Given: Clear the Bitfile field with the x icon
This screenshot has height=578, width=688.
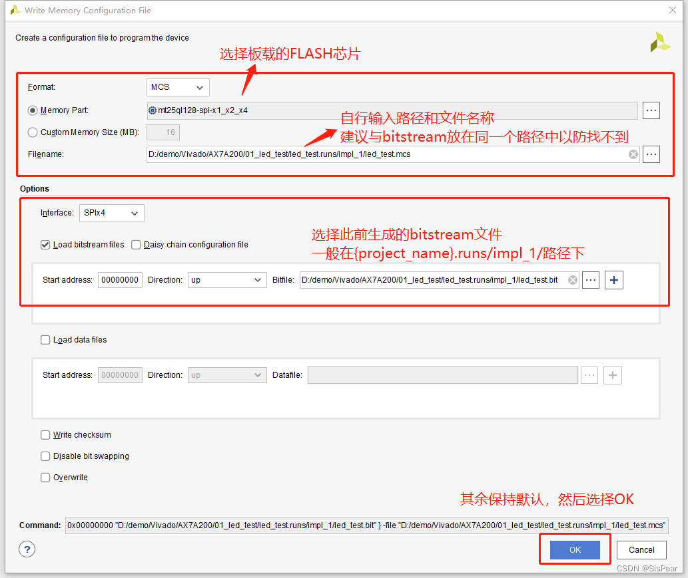Looking at the screenshot, I should coord(572,279).
